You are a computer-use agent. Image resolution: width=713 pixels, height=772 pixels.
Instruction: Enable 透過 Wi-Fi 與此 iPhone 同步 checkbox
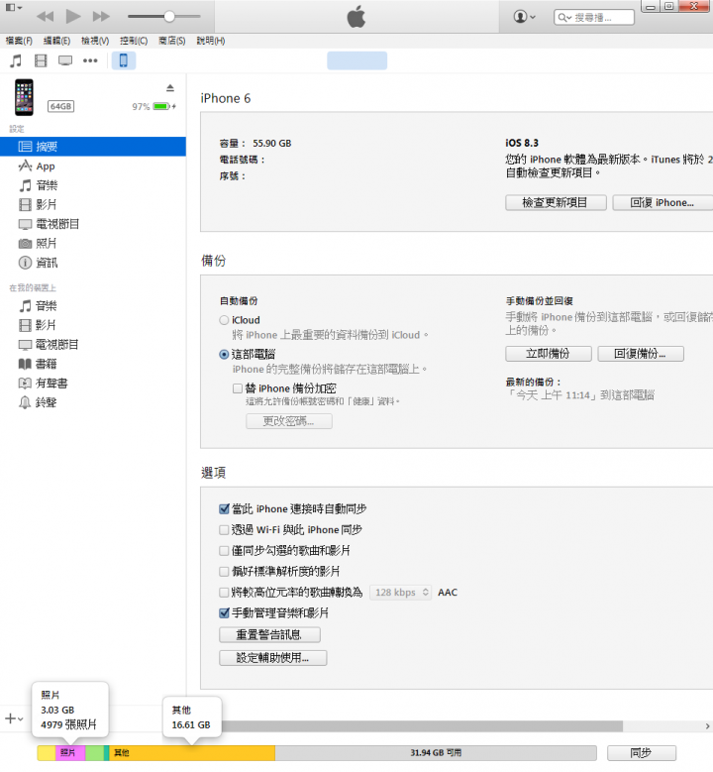225,530
